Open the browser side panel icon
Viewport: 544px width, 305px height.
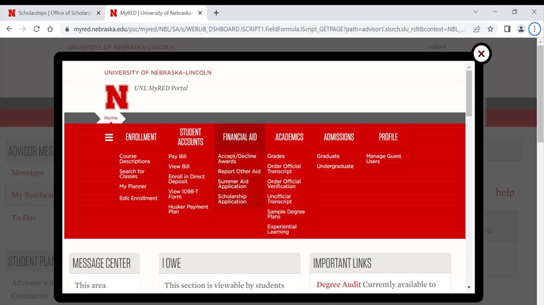[507, 29]
